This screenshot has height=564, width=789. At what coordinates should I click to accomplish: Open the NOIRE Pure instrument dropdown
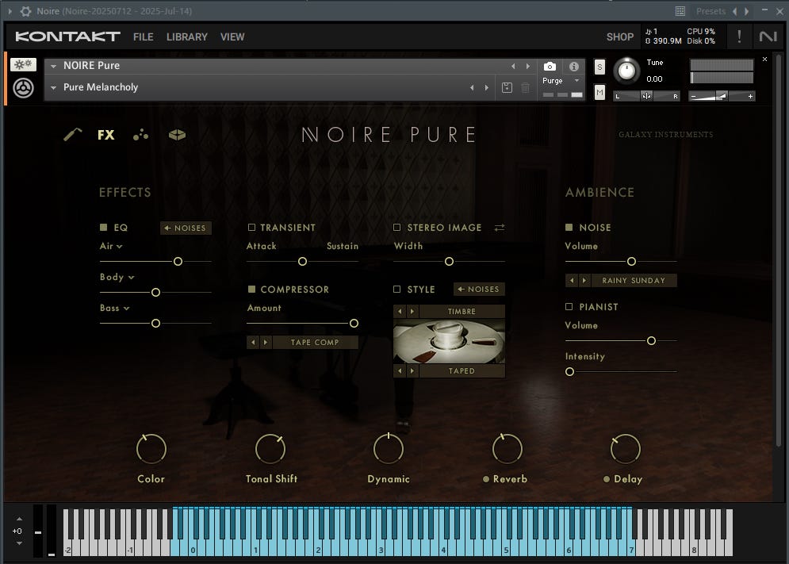[53, 66]
